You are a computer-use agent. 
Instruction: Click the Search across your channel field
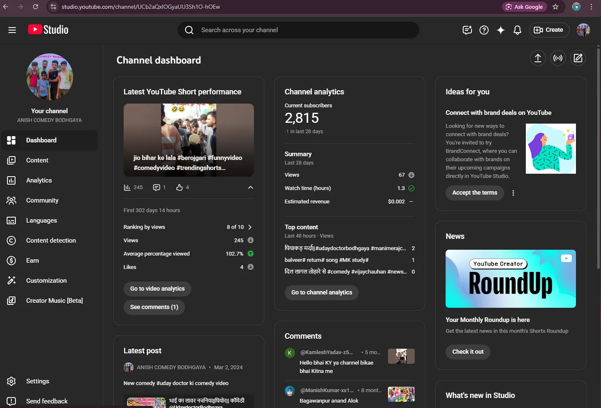pos(298,30)
